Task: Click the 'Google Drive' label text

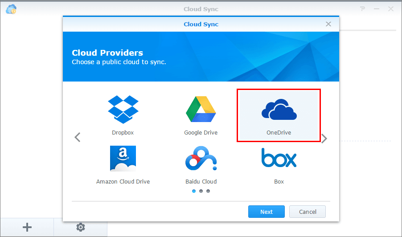Action: click(x=201, y=133)
